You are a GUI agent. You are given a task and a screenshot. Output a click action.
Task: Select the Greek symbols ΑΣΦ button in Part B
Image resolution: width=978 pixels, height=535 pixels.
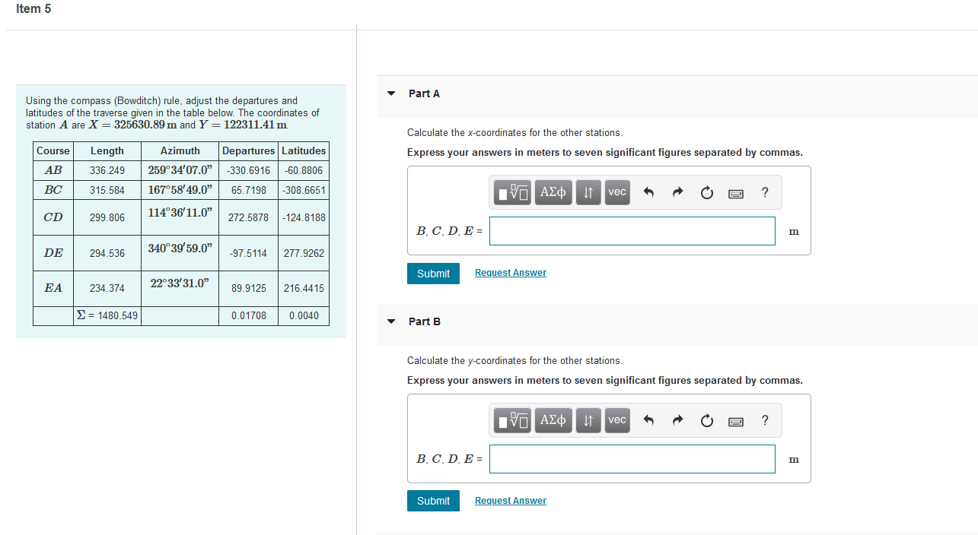click(553, 420)
